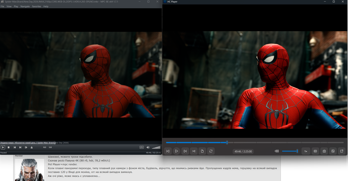Maximize the HC Player window
This screenshot has width=348, height=181.
334,2
